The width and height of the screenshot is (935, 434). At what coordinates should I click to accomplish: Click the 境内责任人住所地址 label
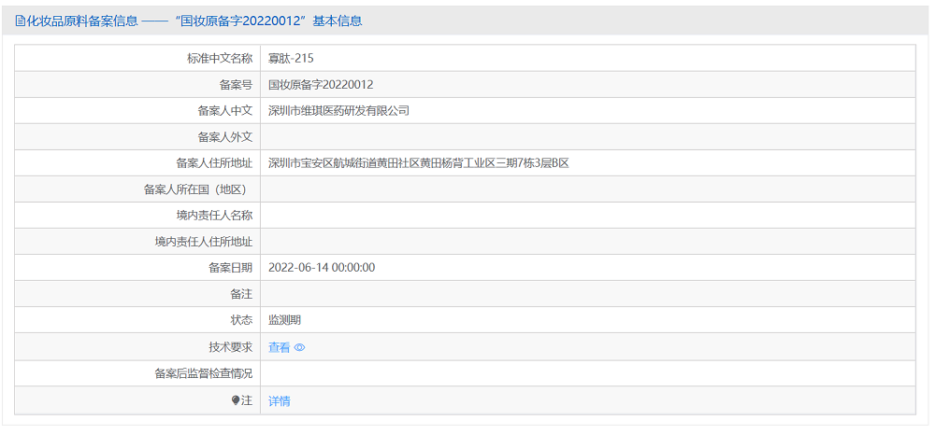(204, 241)
